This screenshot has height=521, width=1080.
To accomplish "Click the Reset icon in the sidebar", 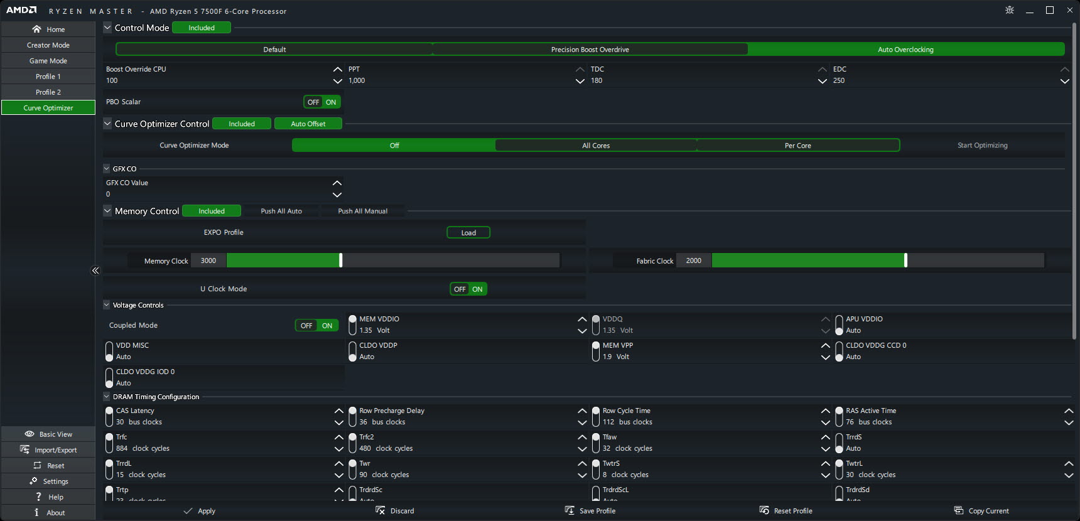I will point(37,465).
